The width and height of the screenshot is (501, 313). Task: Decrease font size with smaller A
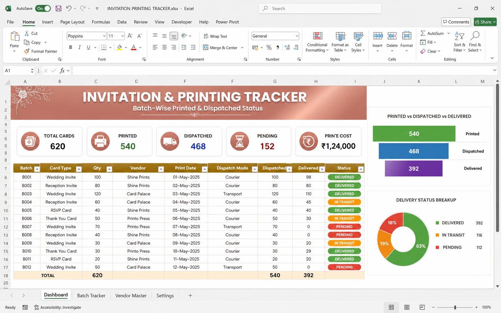[139, 36]
